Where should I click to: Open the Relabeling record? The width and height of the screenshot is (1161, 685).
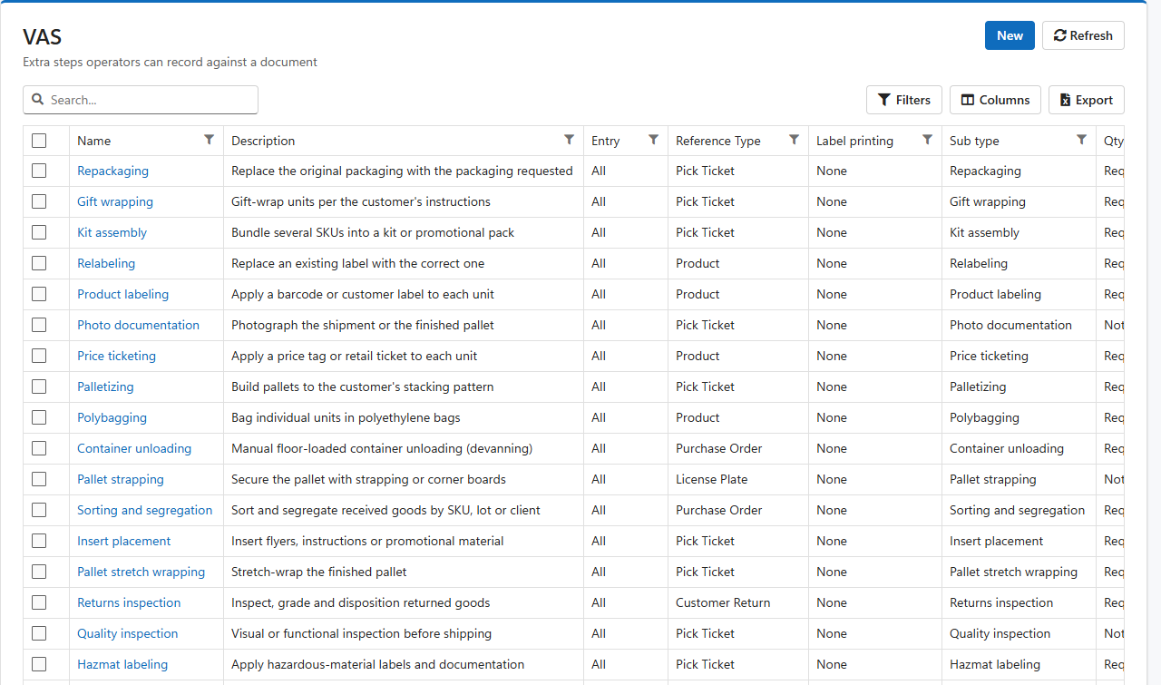(106, 263)
